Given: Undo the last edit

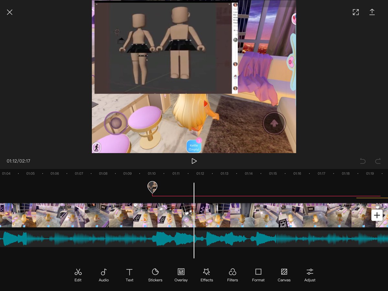Looking at the screenshot, I should tap(363, 161).
